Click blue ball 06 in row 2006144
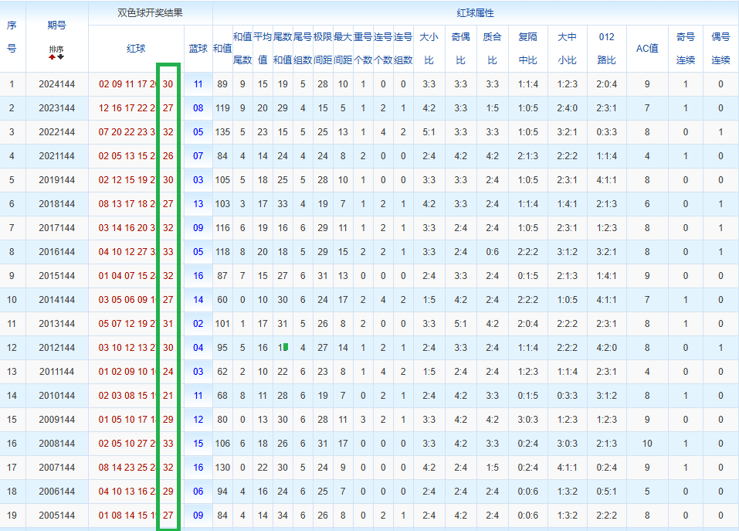Screen dimensions: 739x531 pyautogui.click(x=198, y=492)
